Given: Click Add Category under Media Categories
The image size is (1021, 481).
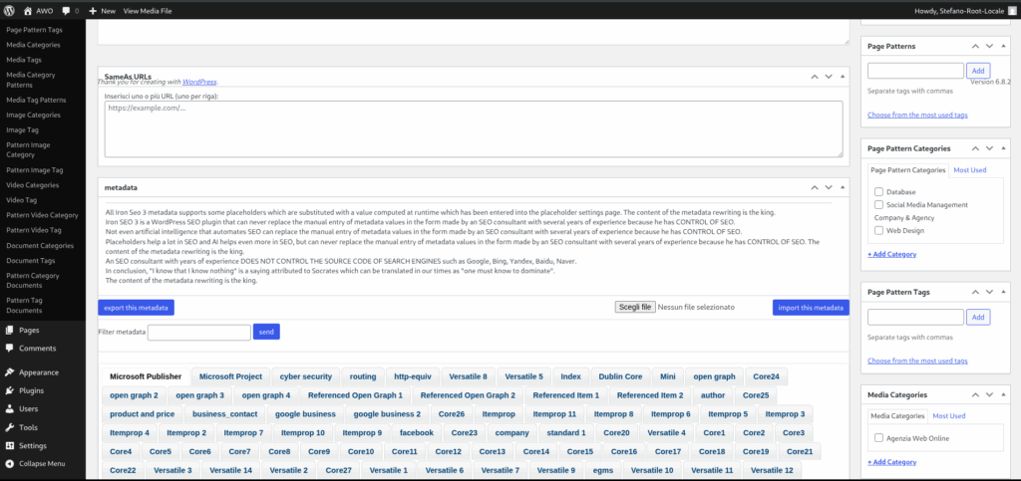Looking at the screenshot, I should point(891,462).
